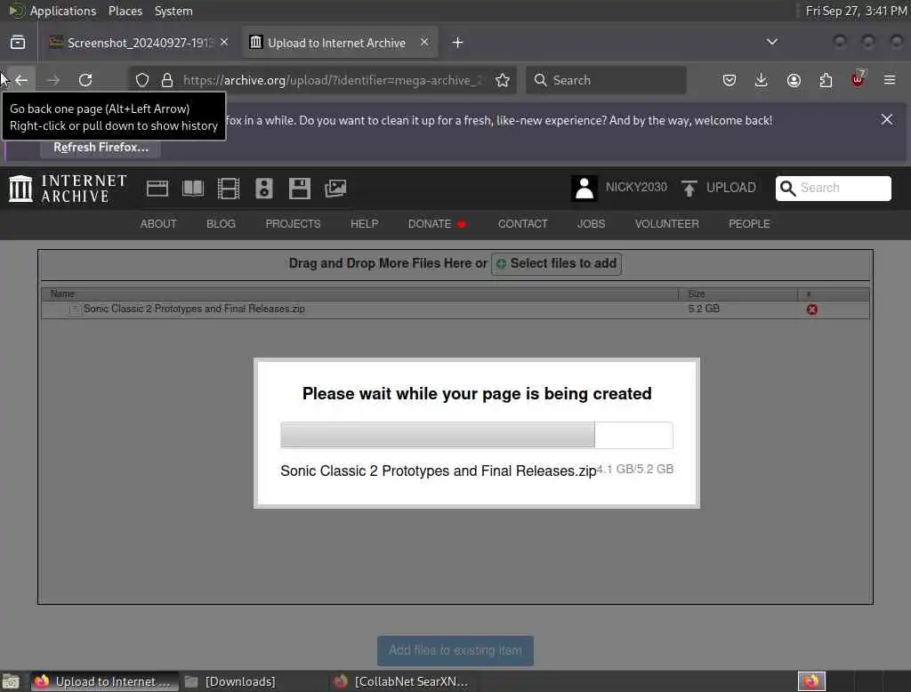Open the Software floppy disk icon
The height and width of the screenshot is (692, 911).
(300, 189)
